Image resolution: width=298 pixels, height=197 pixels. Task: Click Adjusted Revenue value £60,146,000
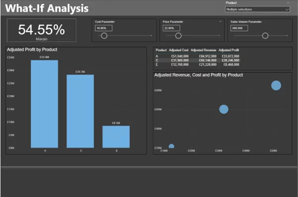point(207,60)
